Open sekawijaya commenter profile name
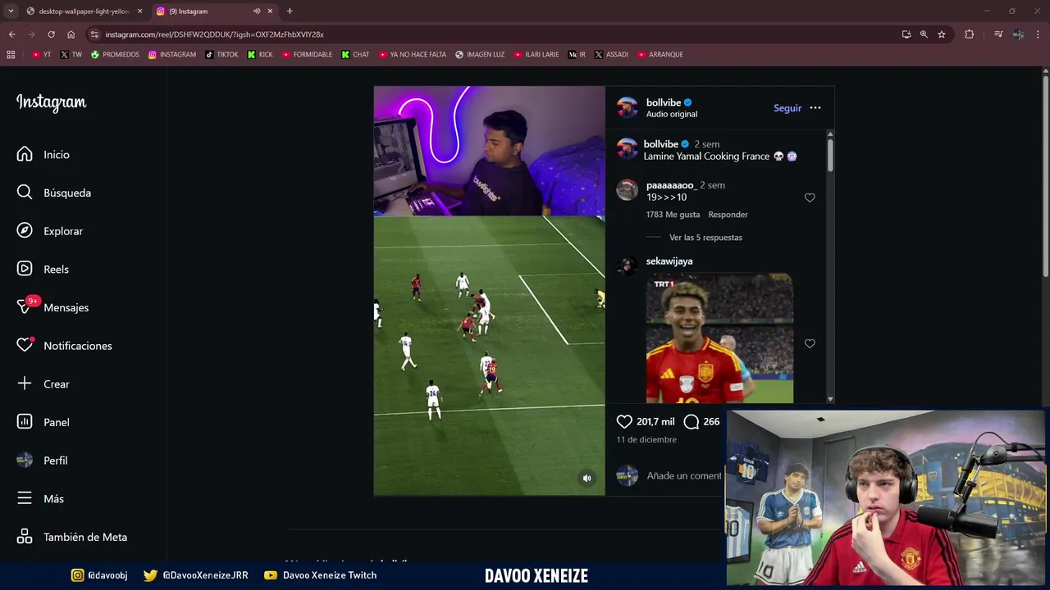Image resolution: width=1050 pixels, height=590 pixels. (669, 261)
